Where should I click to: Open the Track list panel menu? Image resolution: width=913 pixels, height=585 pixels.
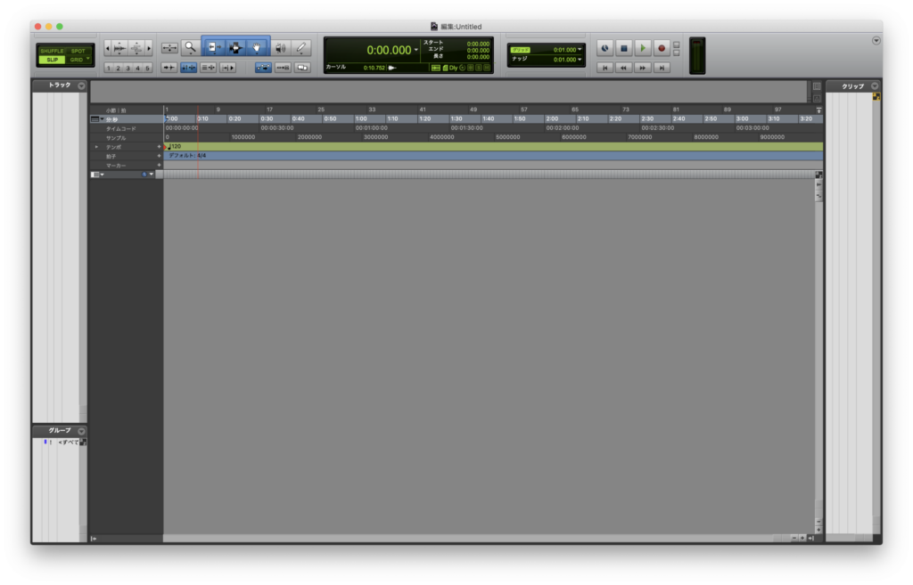[81, 85]
